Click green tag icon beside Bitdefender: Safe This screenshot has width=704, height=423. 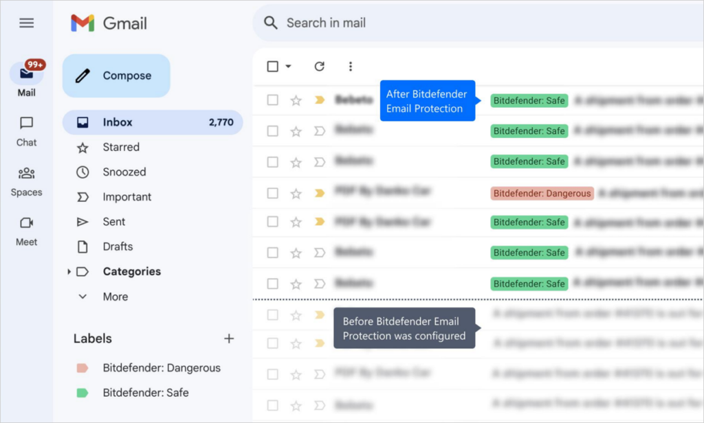point(82,393)
